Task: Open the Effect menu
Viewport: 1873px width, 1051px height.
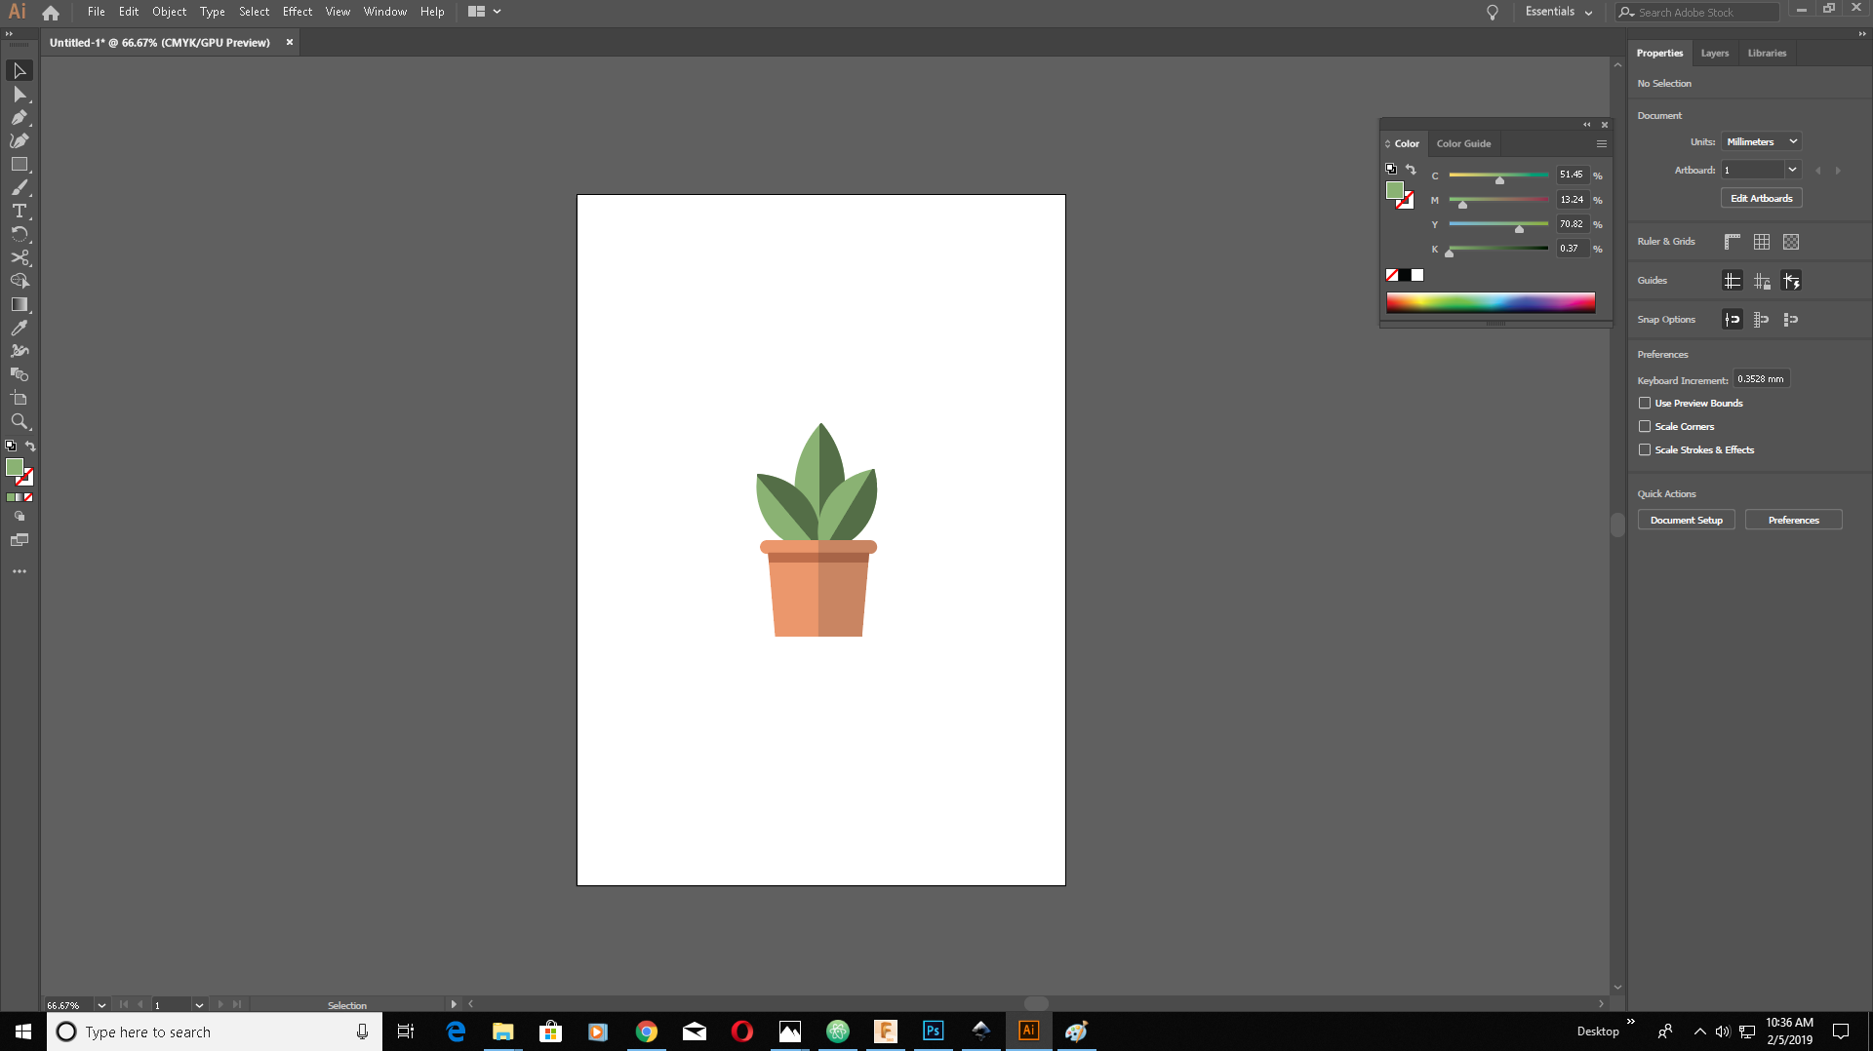Action: pos(298,12)
